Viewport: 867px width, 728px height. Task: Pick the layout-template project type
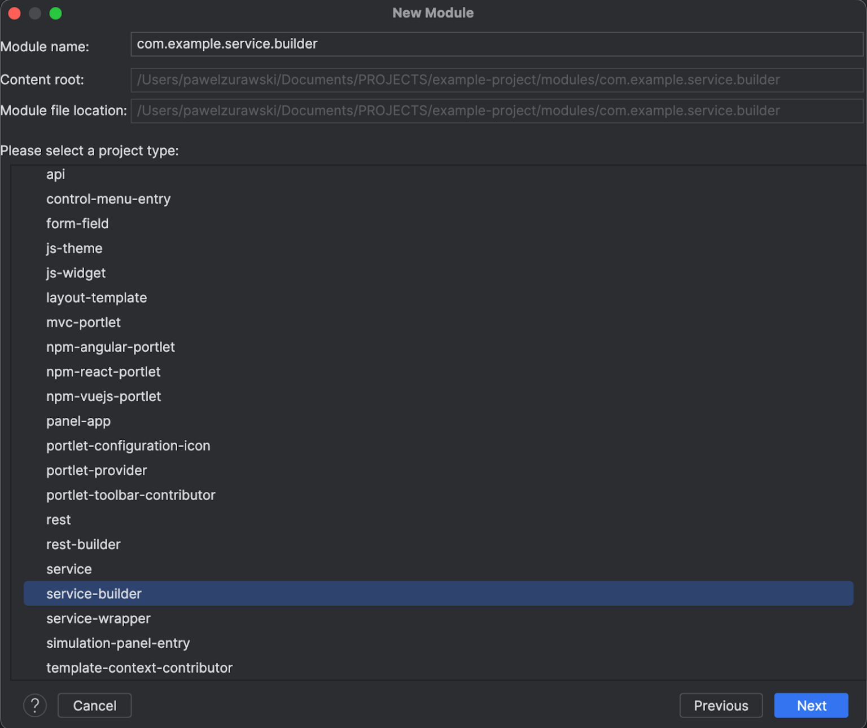[96, 297]
